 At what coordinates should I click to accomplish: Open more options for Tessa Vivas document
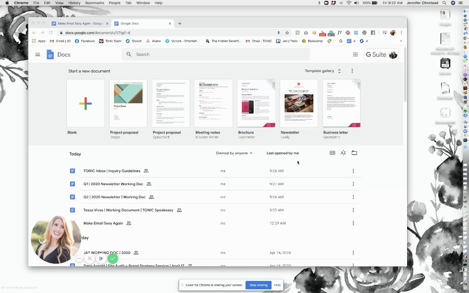coord(353,210)
